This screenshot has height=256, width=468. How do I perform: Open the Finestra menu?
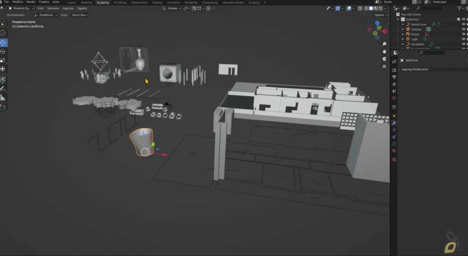pyautogui.click(x=44, y=2)
